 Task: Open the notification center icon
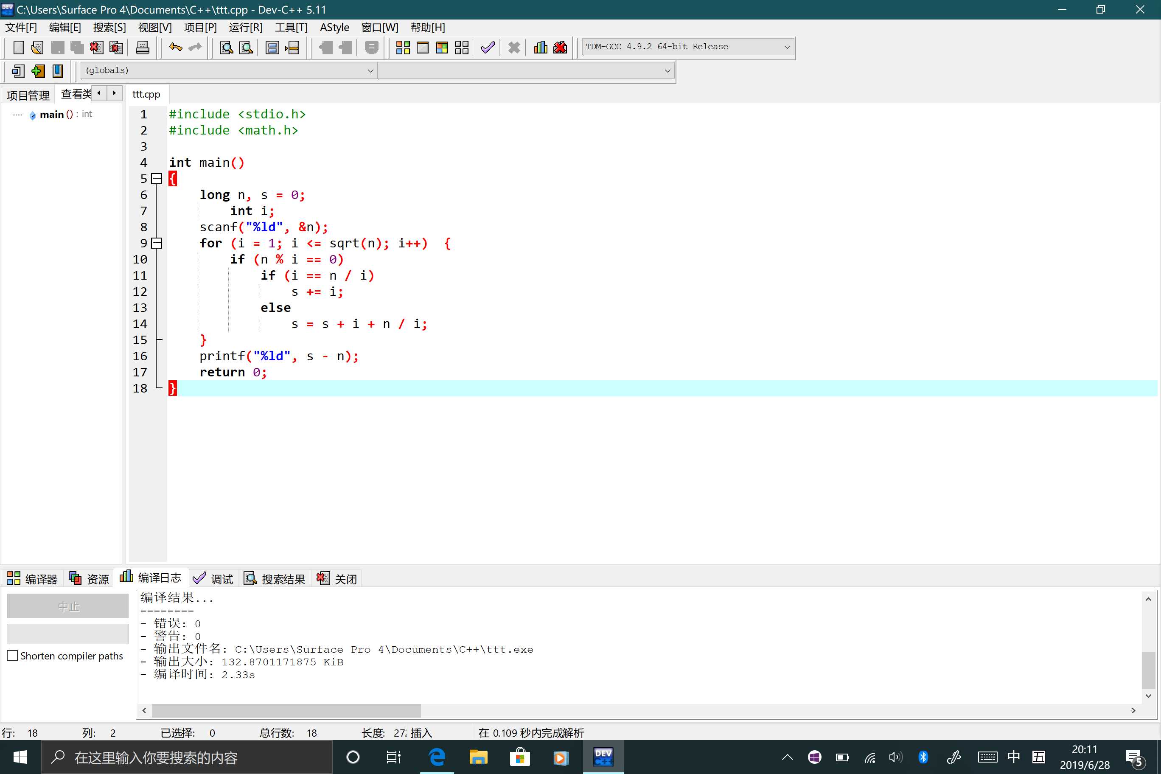click(1136, 758)
